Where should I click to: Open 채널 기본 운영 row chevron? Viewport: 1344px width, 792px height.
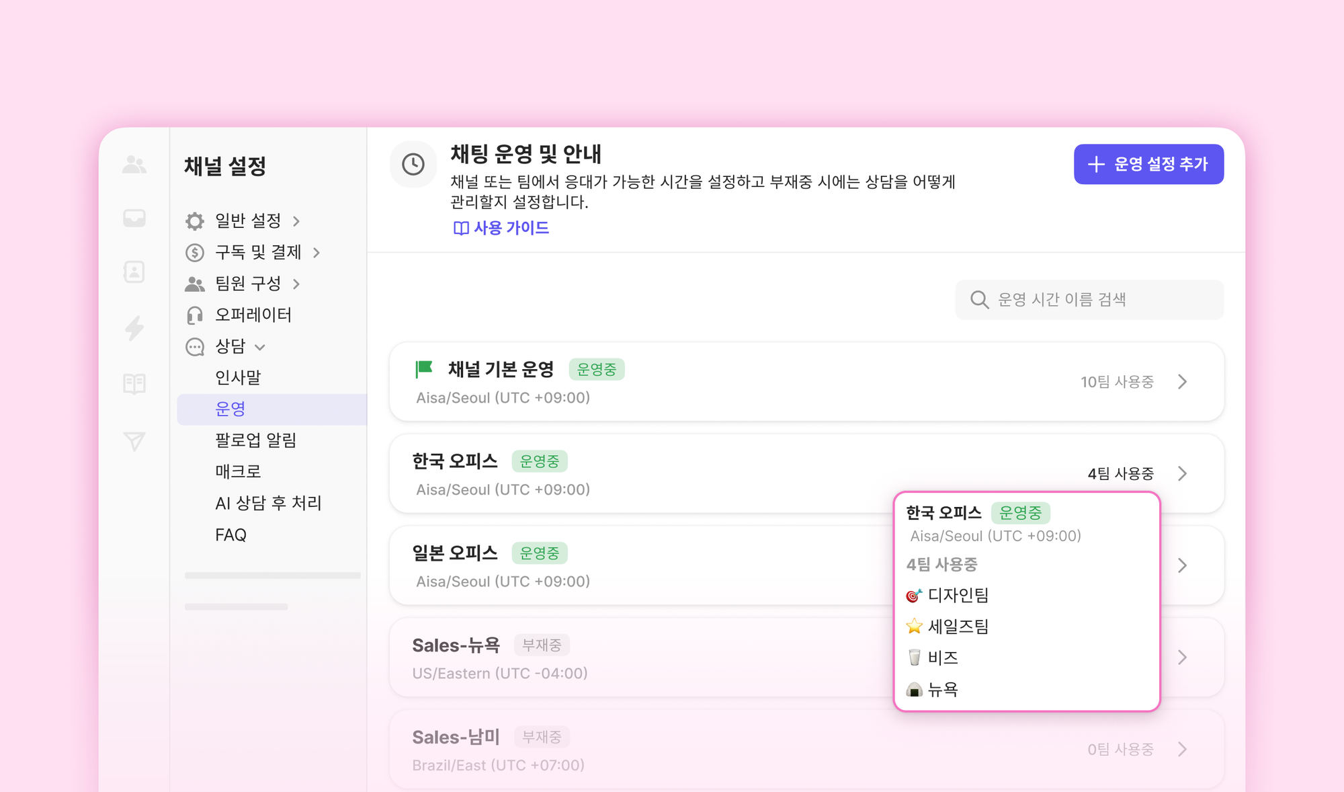coord(1183,382)
